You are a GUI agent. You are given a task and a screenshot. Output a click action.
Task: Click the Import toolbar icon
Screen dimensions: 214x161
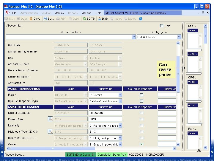click(111, 18)
